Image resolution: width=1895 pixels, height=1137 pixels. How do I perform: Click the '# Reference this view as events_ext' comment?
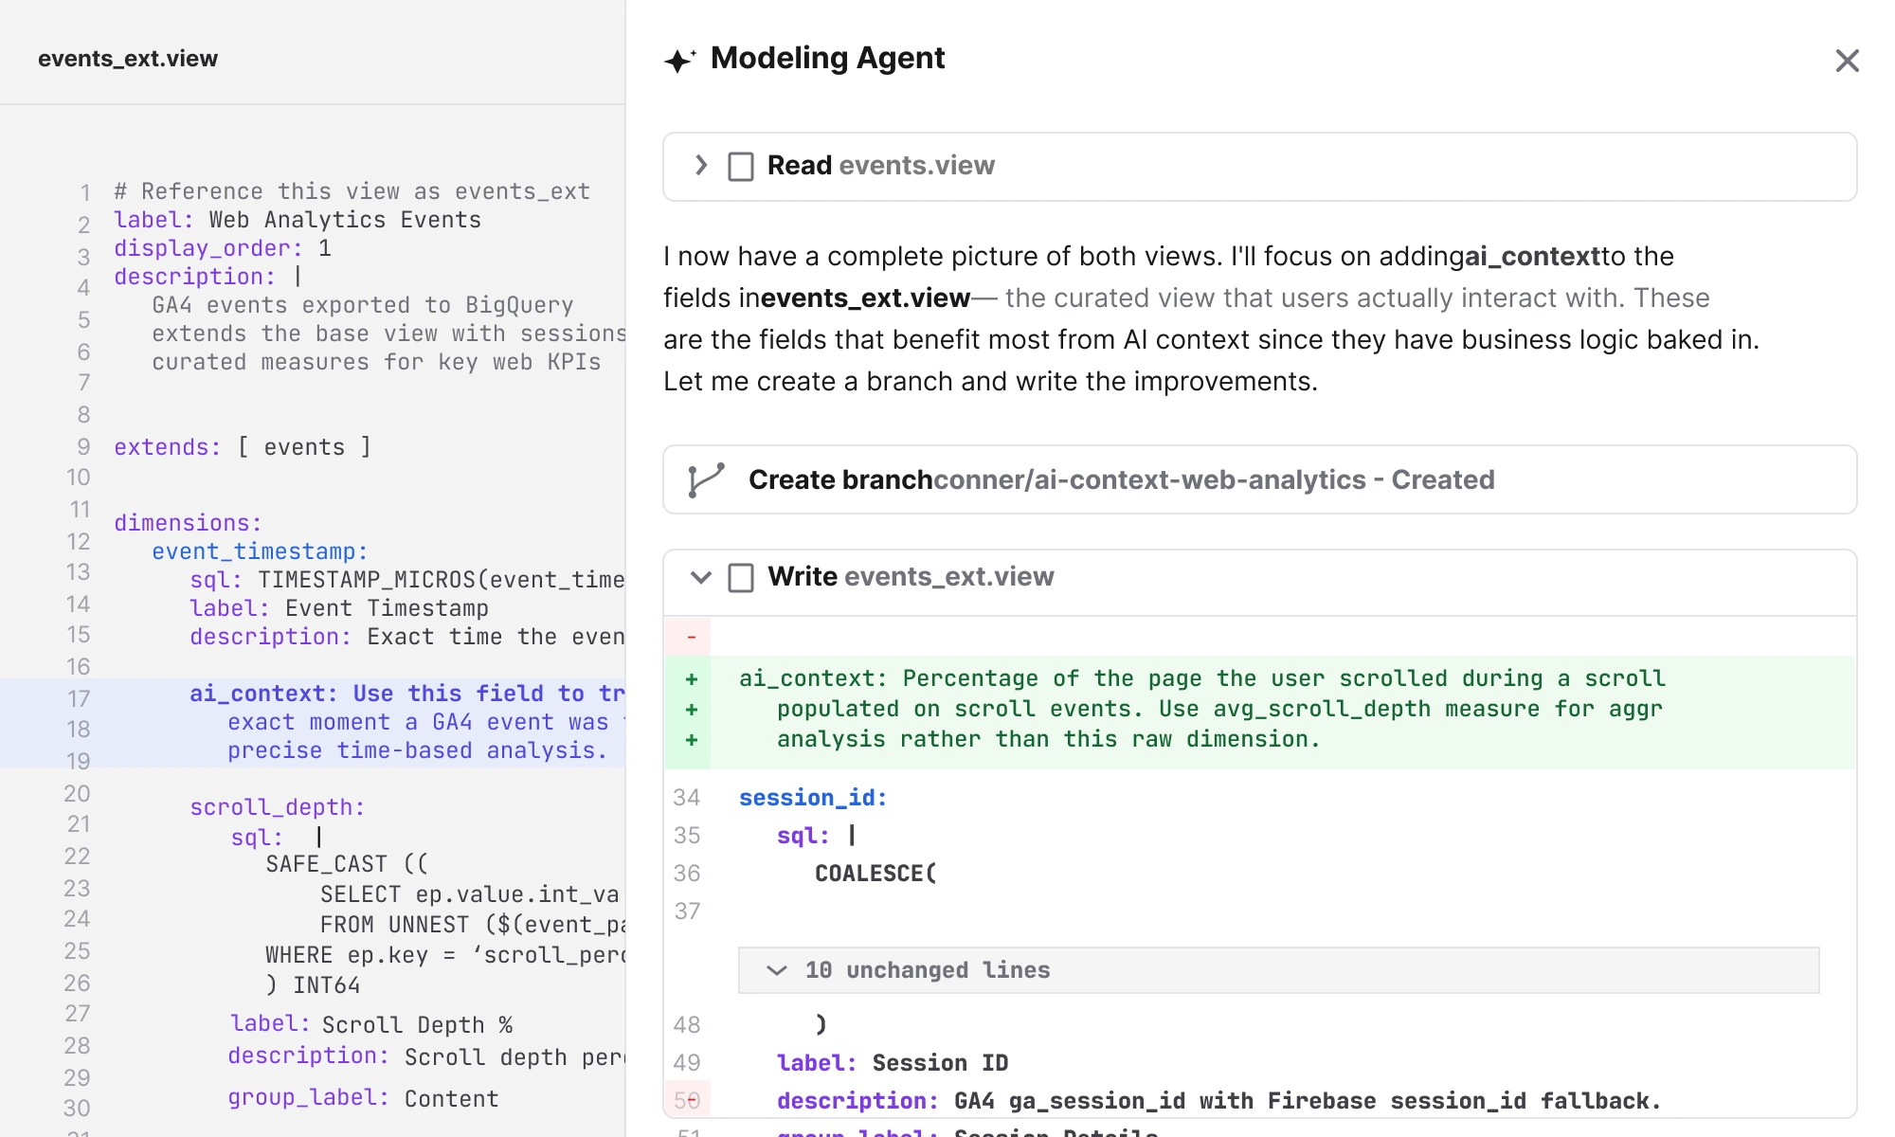point(352,191)
